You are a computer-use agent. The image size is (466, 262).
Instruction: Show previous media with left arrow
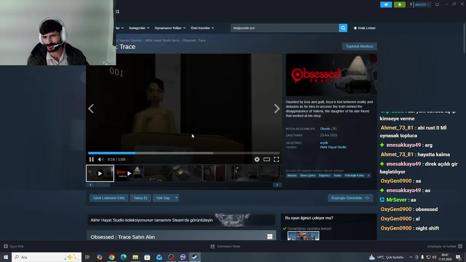(x=91, y=108)
